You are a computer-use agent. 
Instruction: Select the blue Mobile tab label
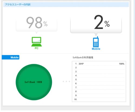tap(11, 57)
